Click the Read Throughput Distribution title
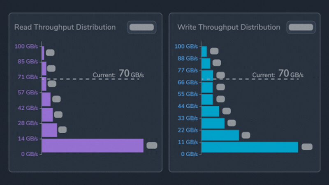This screenshot has width=329, height=185. click(65, 27)
